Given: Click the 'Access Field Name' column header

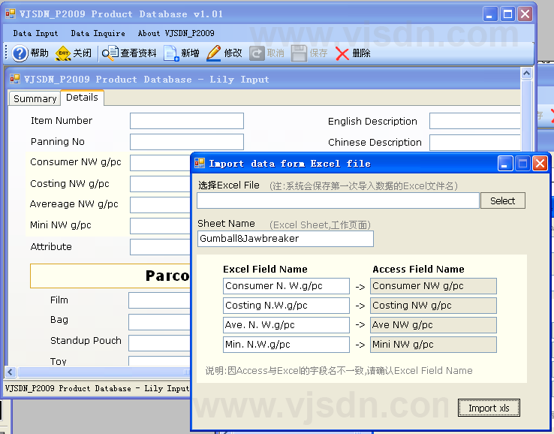Looking at the screenshot, I should pos(418,270).
